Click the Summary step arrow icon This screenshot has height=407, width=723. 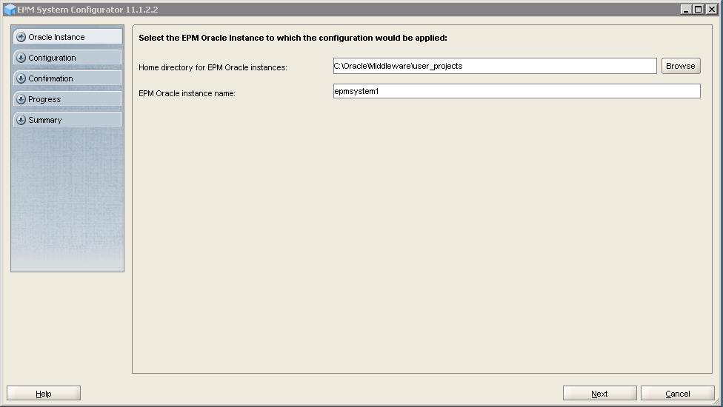click(21, 120)
